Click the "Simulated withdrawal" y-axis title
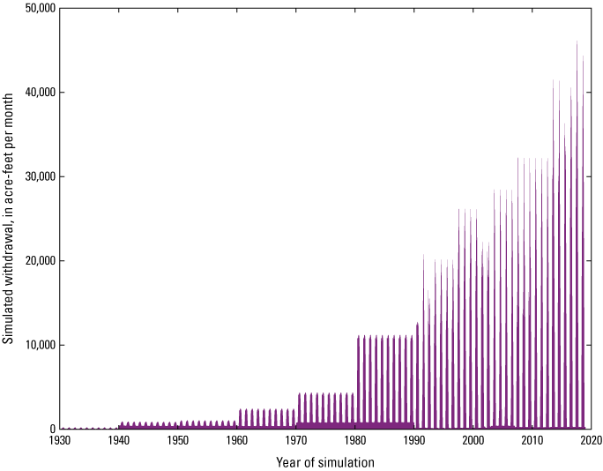This screenshot has width=603, height=471. coord(8,219)
